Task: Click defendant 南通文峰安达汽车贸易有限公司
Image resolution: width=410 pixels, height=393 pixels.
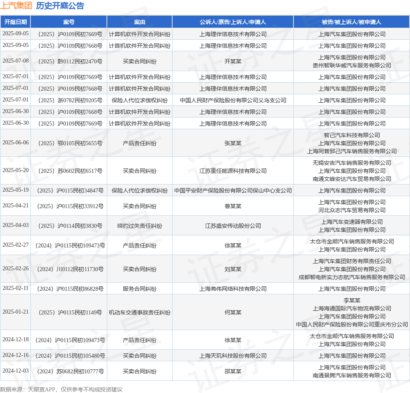Action: (352, 179)
